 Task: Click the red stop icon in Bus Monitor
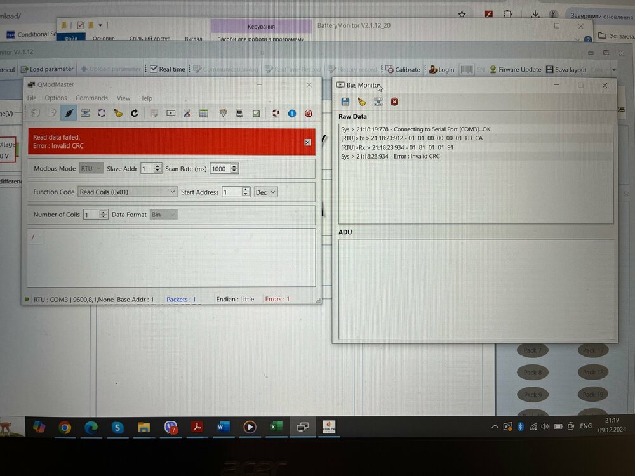pyautogui.click(x=394, y=102)
